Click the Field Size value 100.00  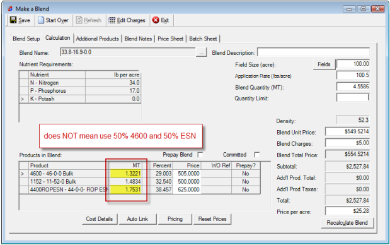coord(353,64)
